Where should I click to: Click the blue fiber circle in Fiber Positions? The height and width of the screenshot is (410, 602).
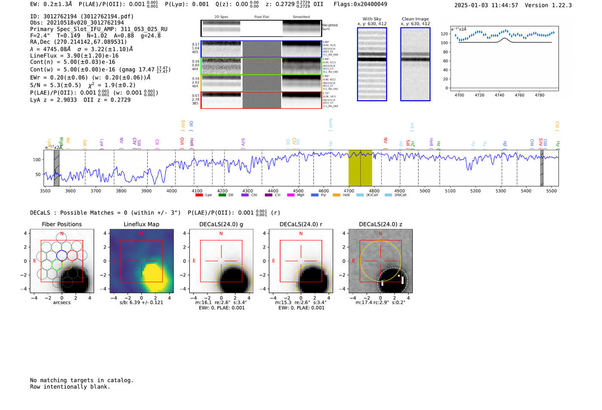(62, 255)
